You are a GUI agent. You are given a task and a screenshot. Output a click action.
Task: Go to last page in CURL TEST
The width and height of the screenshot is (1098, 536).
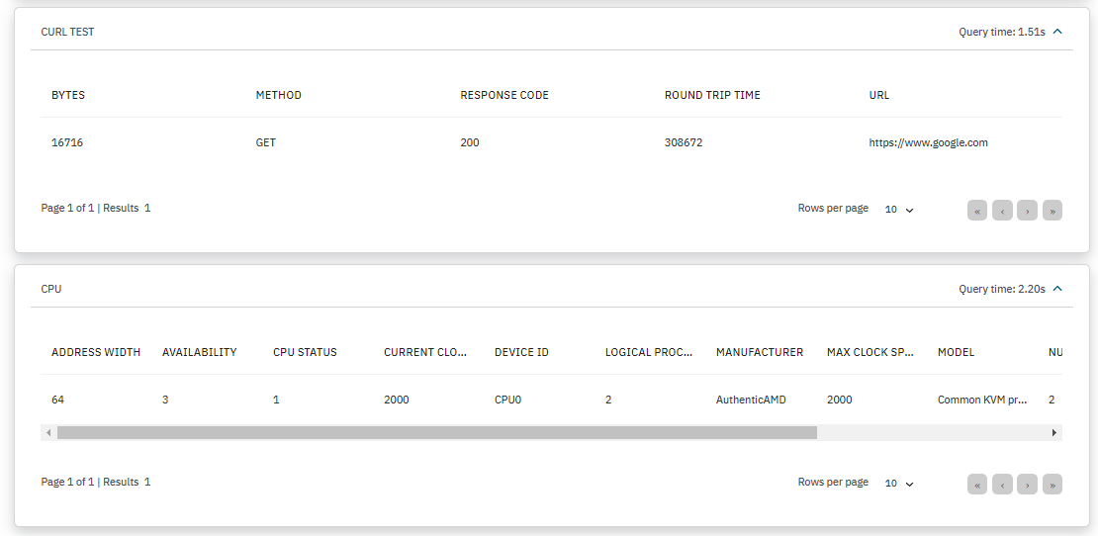tap(1052, 211)
